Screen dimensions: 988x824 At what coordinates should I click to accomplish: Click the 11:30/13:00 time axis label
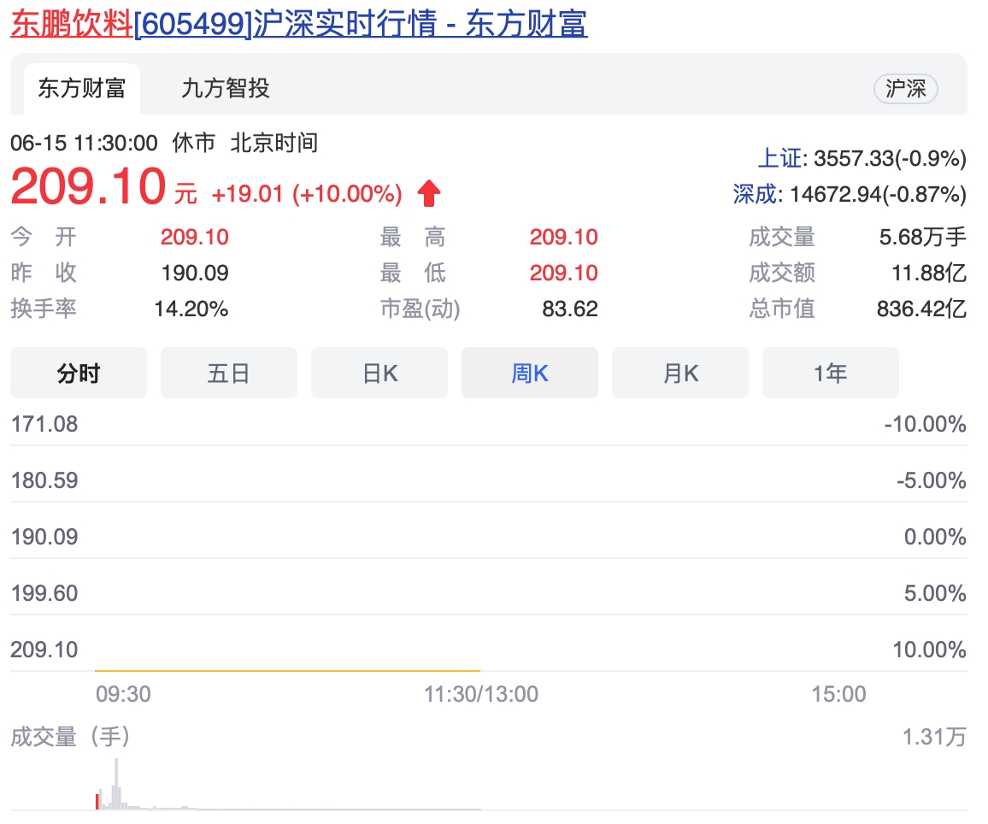pos(481,694)
